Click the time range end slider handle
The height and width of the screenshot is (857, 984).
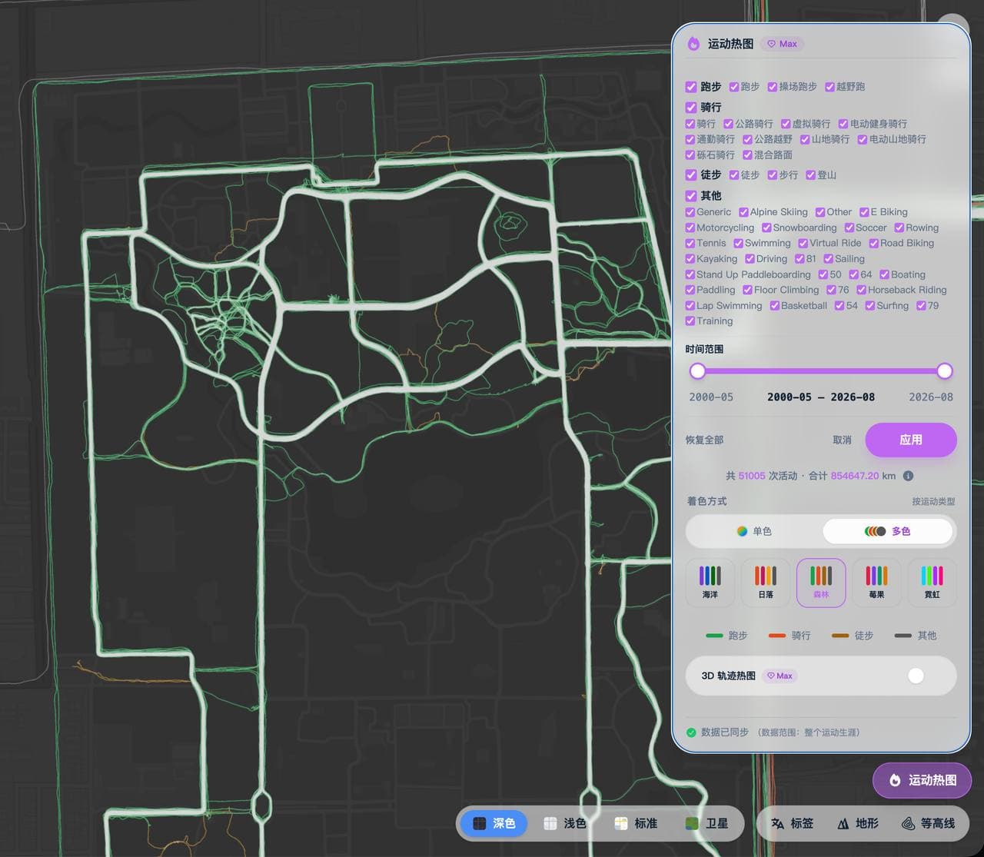945,371
